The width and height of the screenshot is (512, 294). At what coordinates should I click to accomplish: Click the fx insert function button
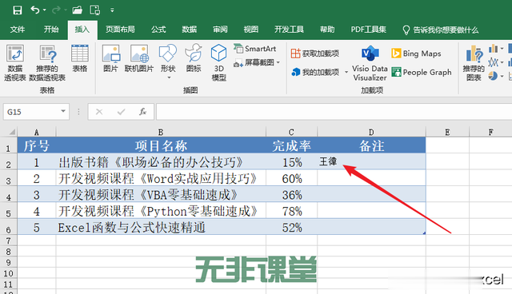point(142,112)
